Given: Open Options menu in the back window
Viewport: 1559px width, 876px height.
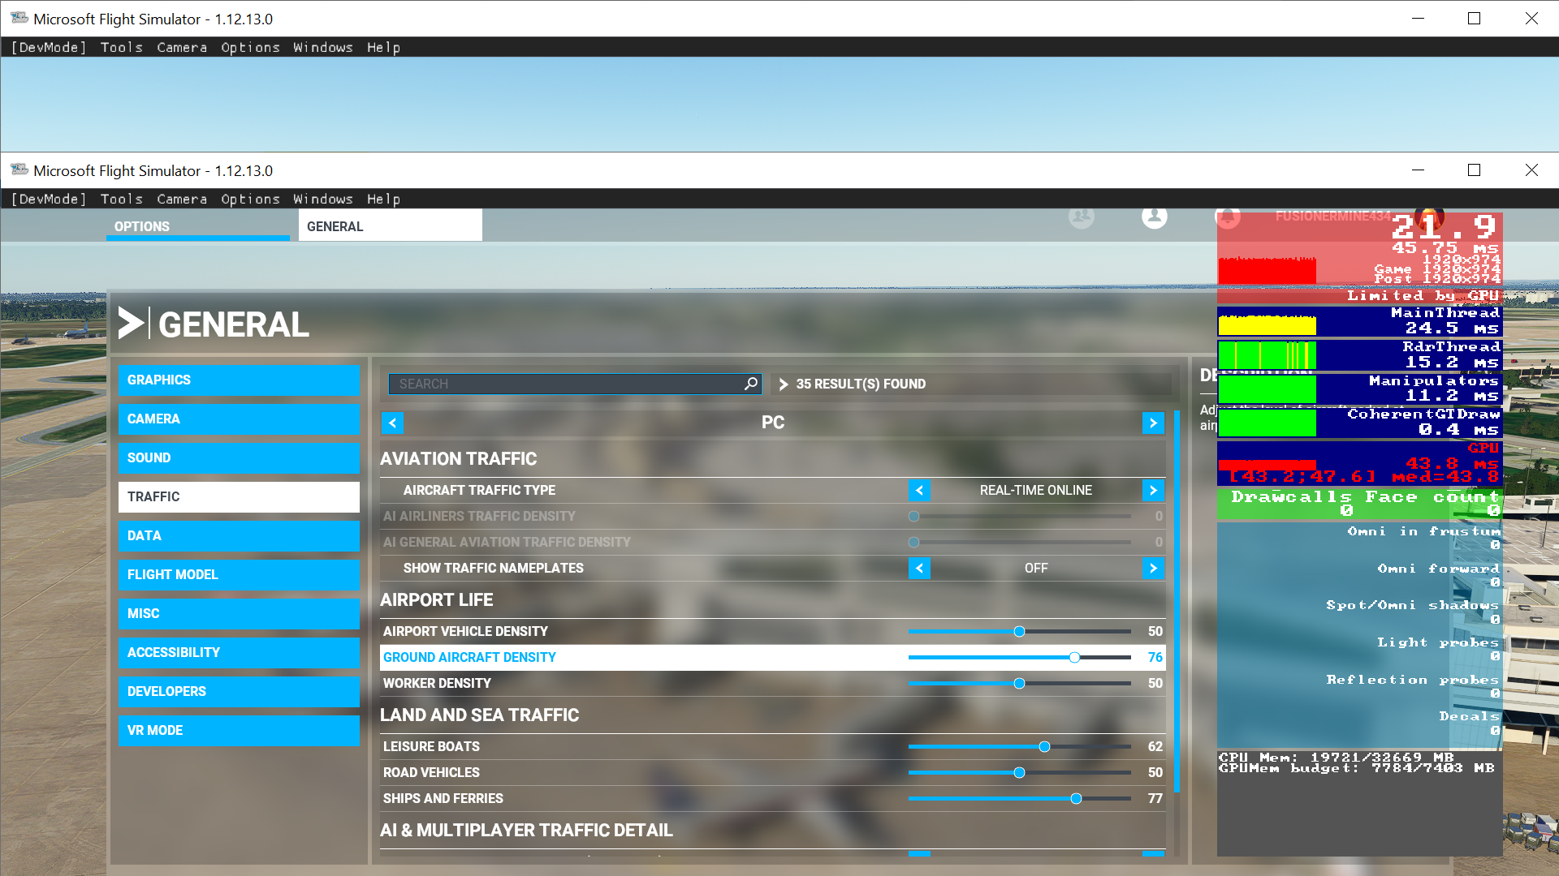Looking at the screenshot, I should click(250, 48).
